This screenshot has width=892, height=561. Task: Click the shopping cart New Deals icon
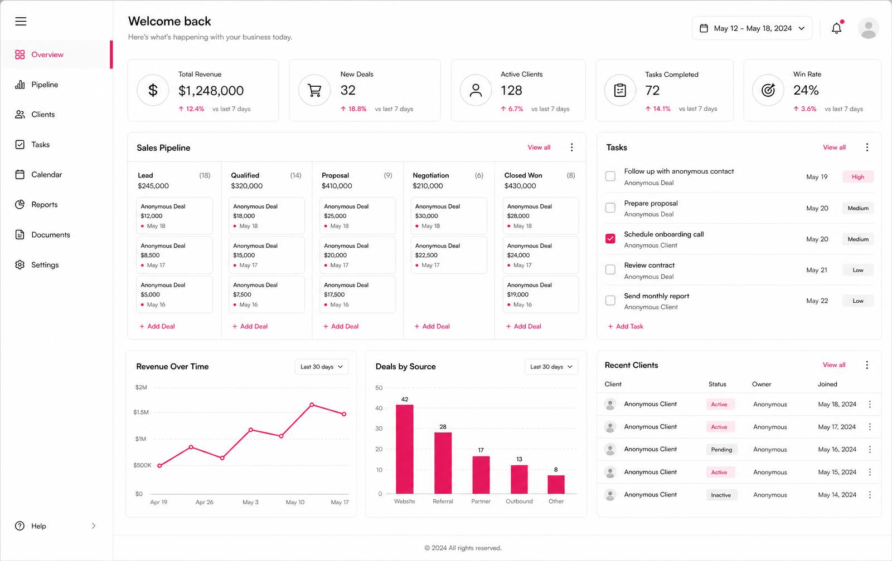pos(314,90)
